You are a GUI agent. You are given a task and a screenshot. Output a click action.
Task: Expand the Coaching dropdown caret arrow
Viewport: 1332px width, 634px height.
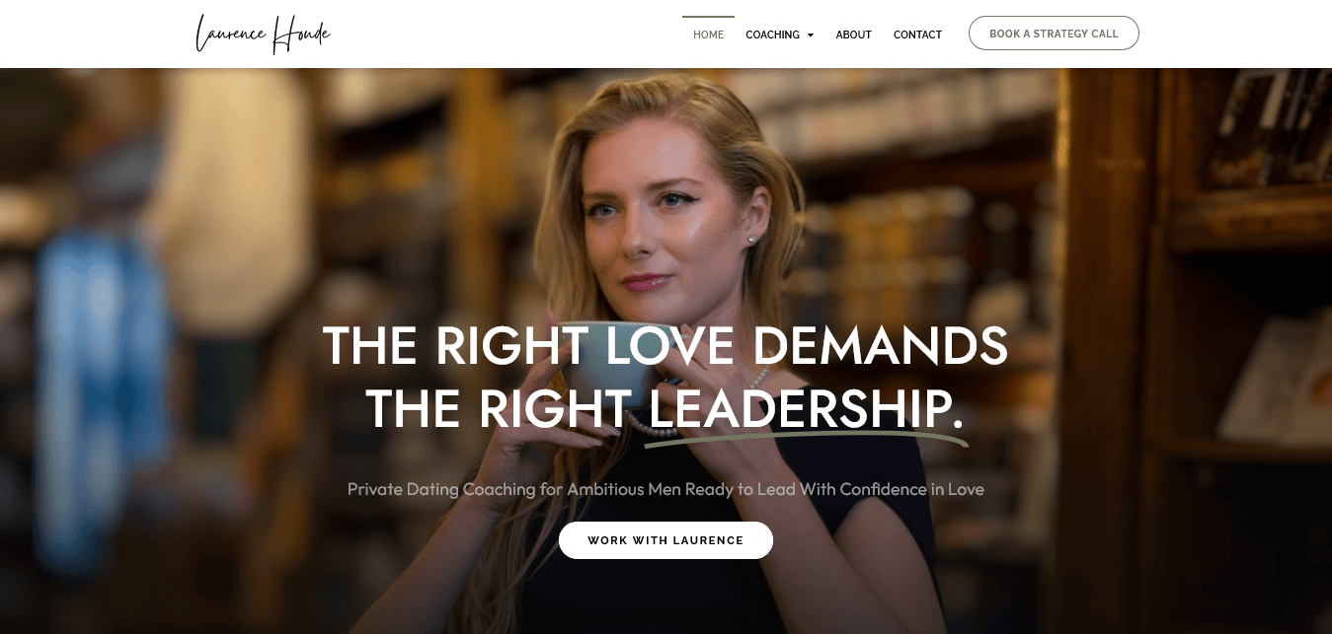811,35
